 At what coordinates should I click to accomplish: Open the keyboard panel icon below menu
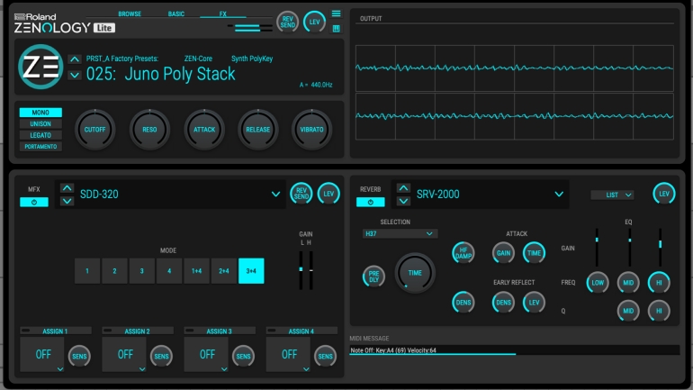pyautogui.click(x=336, y=29)
